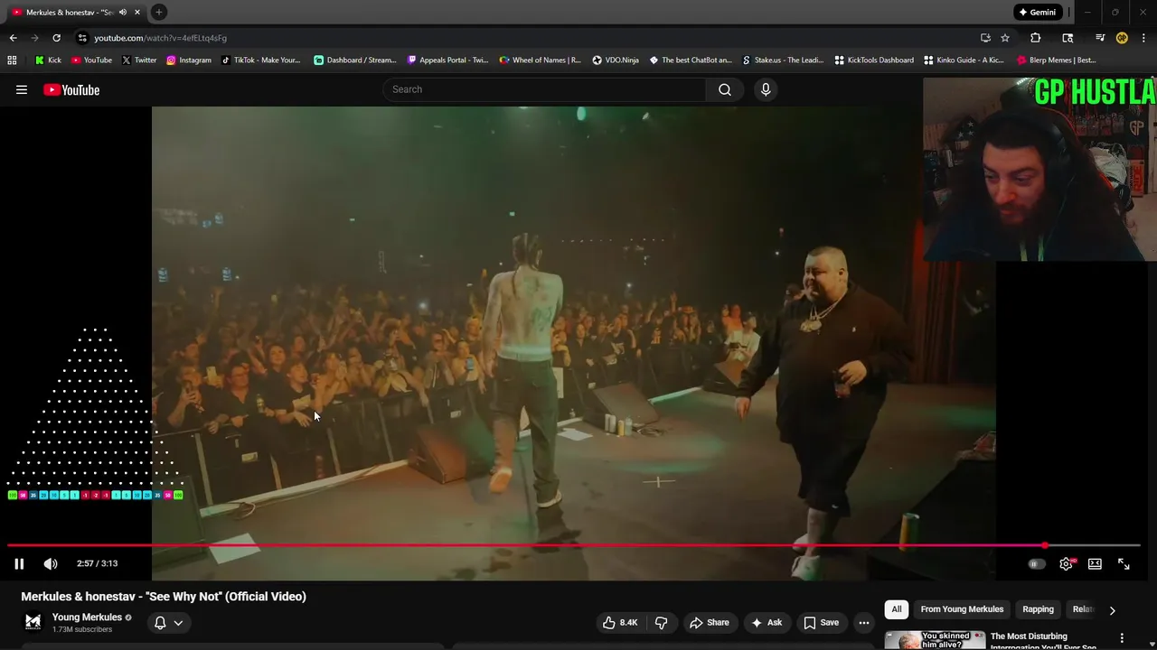Open the notification bell dropdown for Young Merkules
The image size is (1157, 650).
click(169, 622)
